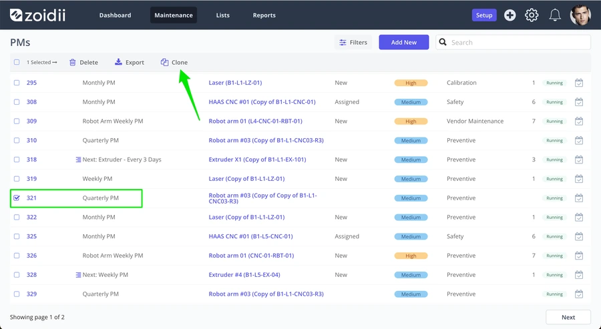The height and width of the screenshot is (329, 601).
Task: Click the plus quick-add icon in header
Action: (x=510, y=15)
